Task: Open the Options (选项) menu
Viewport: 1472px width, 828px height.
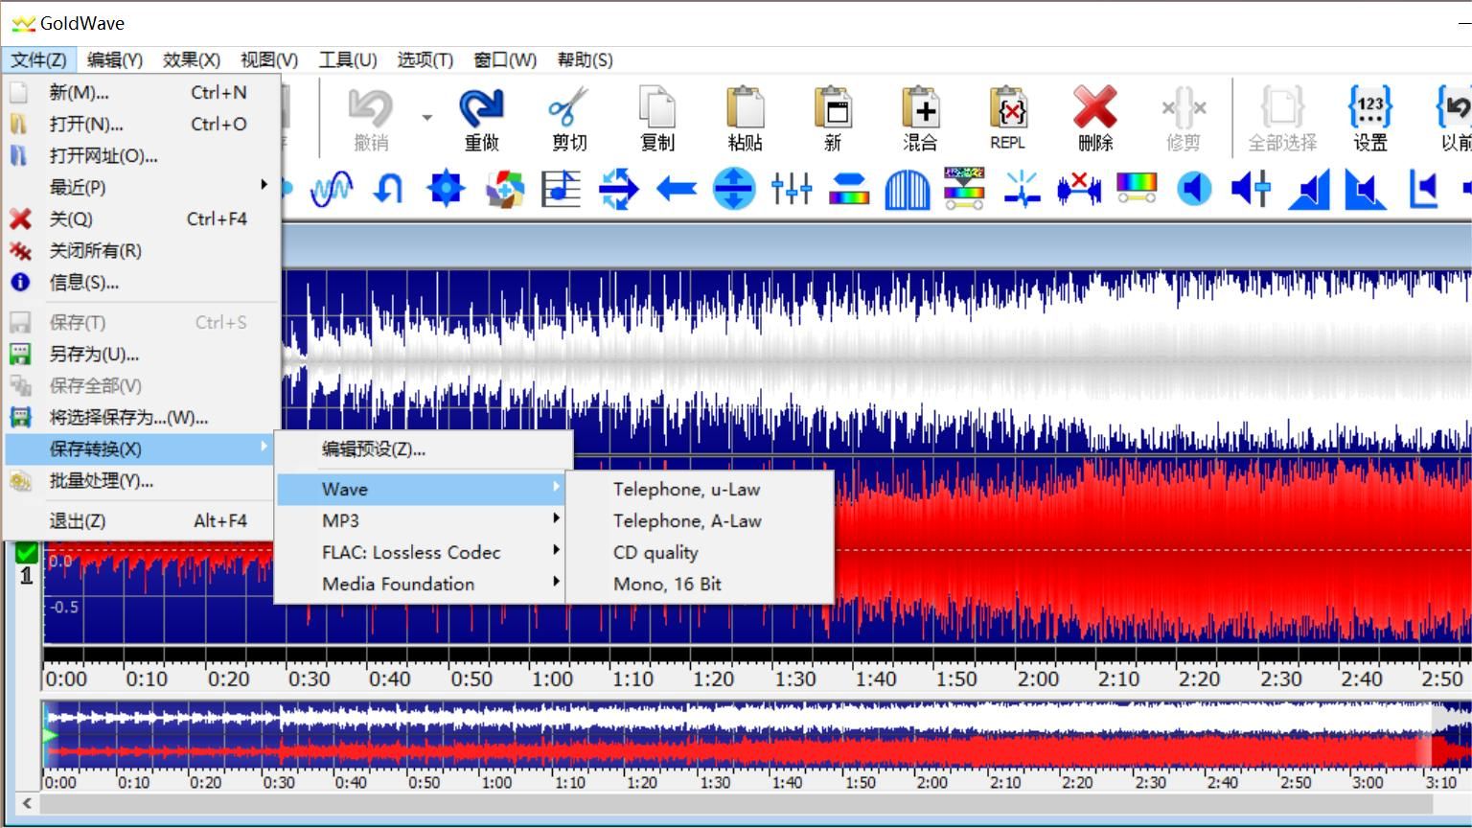Action: (425, 59)
